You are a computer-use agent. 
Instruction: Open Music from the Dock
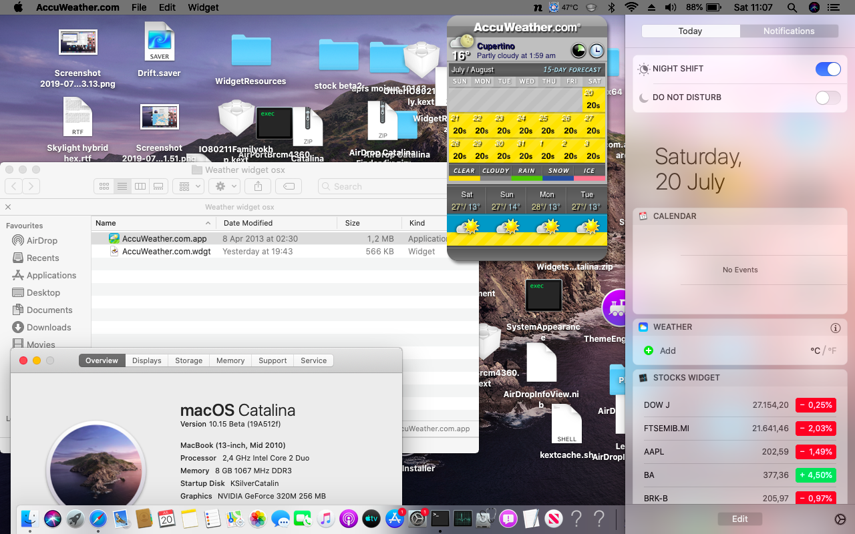coord(325,518)
